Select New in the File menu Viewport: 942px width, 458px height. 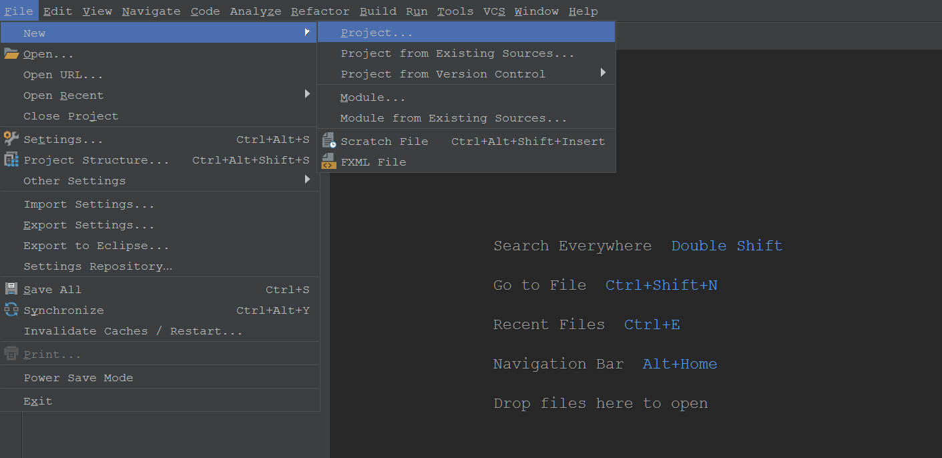(x=159, y=33)
